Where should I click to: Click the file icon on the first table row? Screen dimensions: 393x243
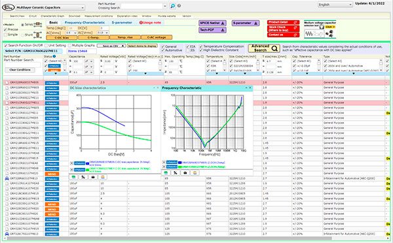(x=7, y=82)
